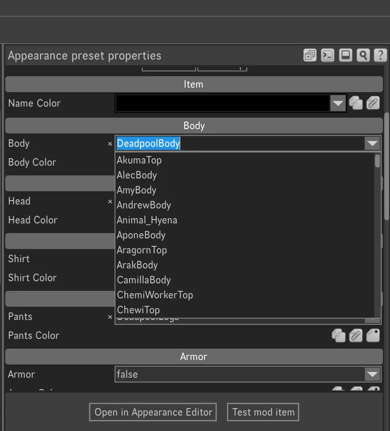
Task: Click the panel layout icon in header
Action: pyautogui.click(x=345, y=56)
